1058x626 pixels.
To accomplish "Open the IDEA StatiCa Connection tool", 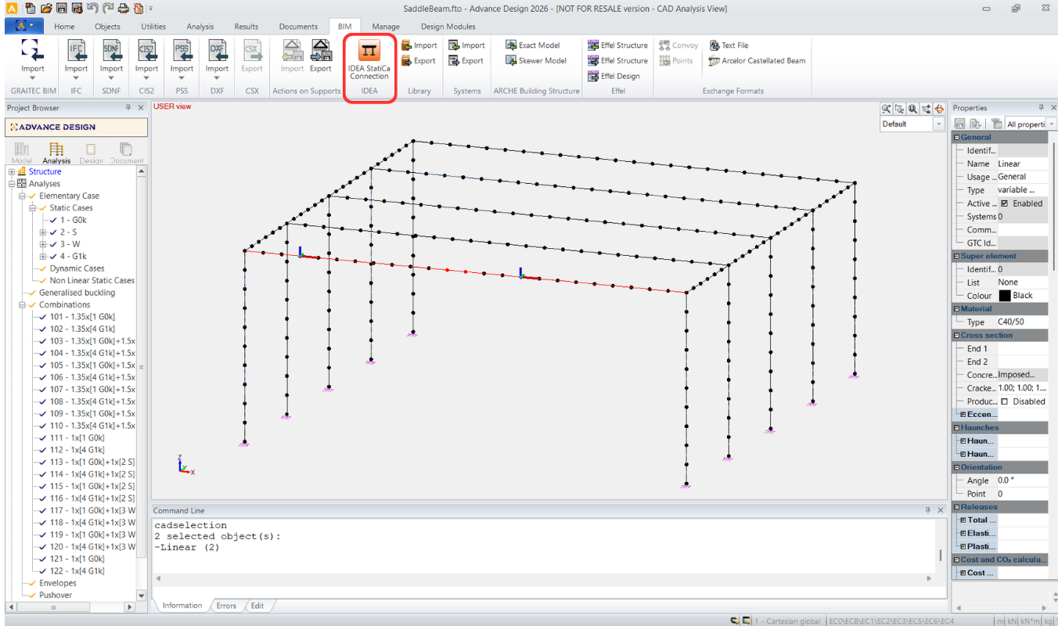I will 369,59.
